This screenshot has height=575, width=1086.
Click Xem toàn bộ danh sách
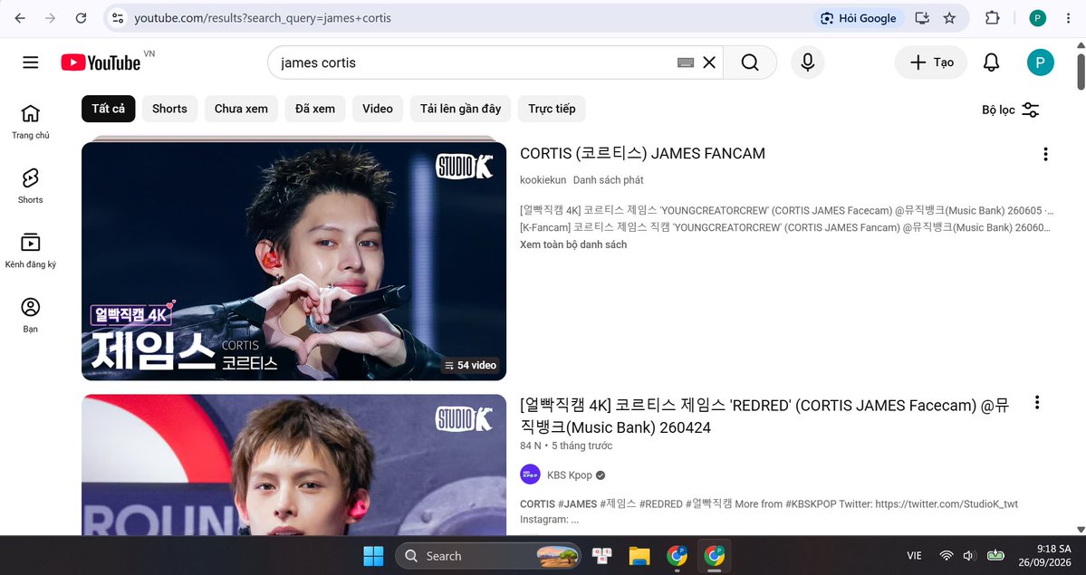click(x=573, y=244)
